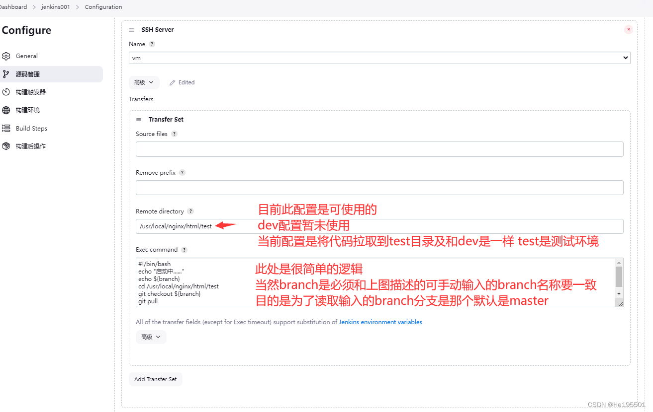Go to the Build Steps section

pos(31,128)
